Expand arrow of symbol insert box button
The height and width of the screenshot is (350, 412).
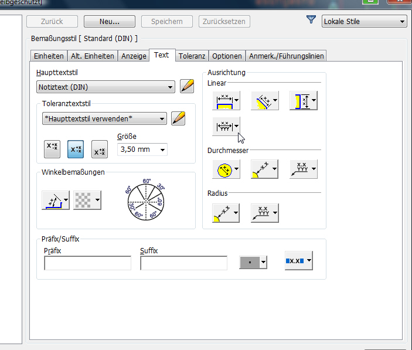263,262
